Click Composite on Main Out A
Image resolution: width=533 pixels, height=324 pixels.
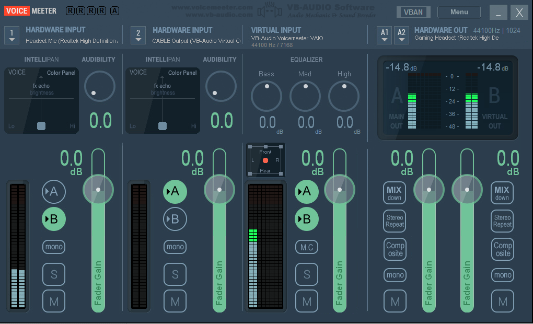(x=395, y=249)
